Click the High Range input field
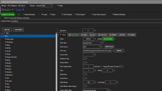 click(88, 82)
